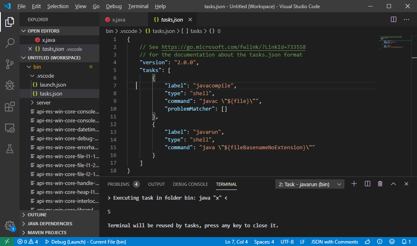Expand the server folder
This screenshot has height=246, width=417.
click(x=43, y=102)
